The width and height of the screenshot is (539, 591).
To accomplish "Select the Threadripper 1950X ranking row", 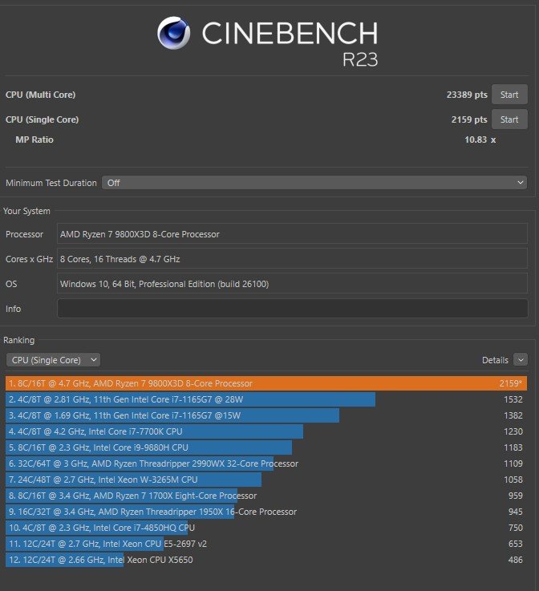I will pyautogui.click(x=266, y=512).
